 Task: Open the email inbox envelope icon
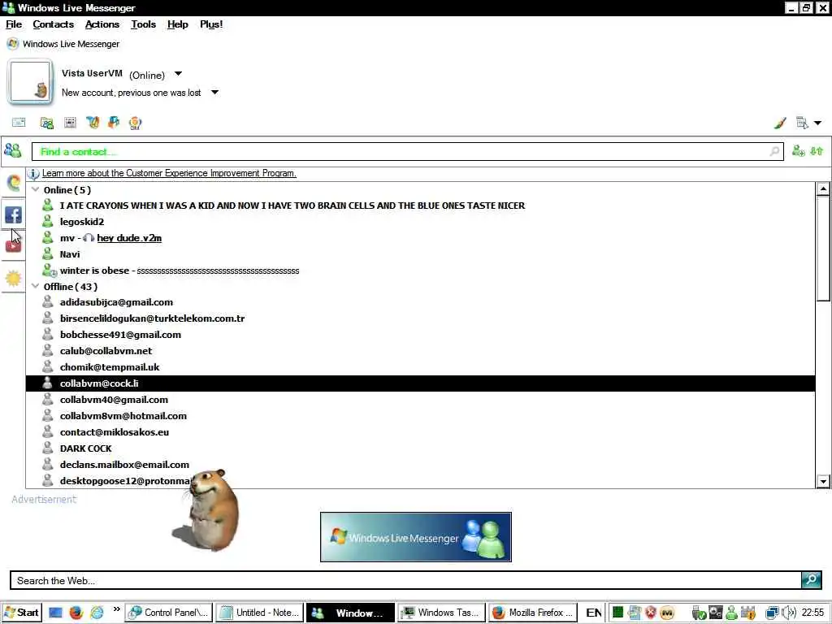tap(19, 123)
